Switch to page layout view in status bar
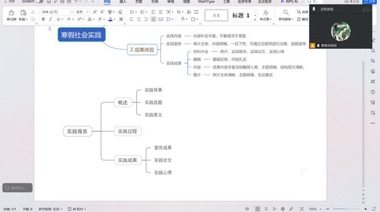Screen dimensions: 380x212 point(257,209)
